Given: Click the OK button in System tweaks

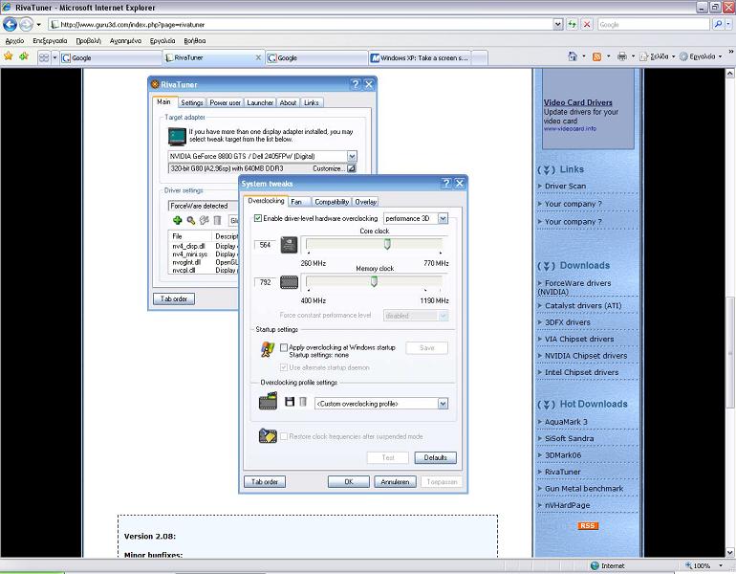Looking at the screenshot, I should coord(349,481).
